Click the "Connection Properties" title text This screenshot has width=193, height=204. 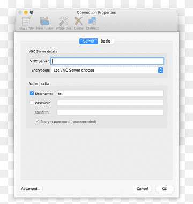96,12
